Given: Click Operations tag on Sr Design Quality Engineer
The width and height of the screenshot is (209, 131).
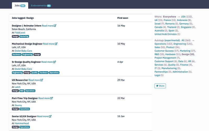Looking at the screenshot, I should tap(54, 73).
